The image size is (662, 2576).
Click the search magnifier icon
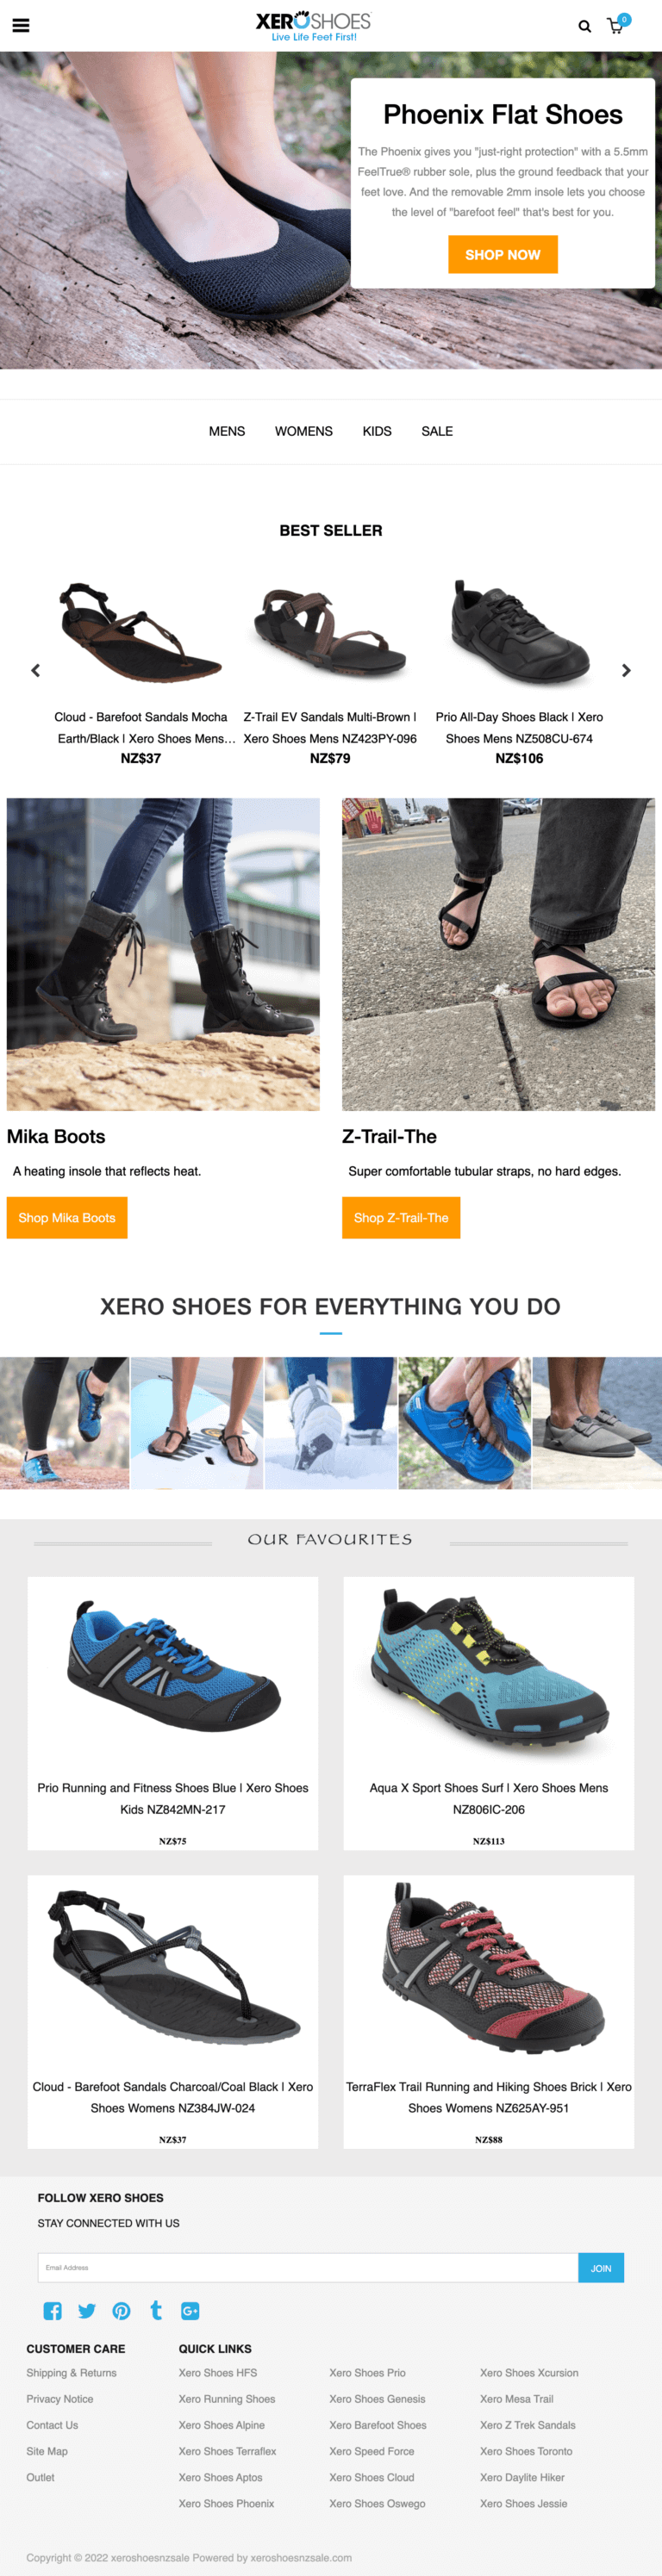click(585, 27)
